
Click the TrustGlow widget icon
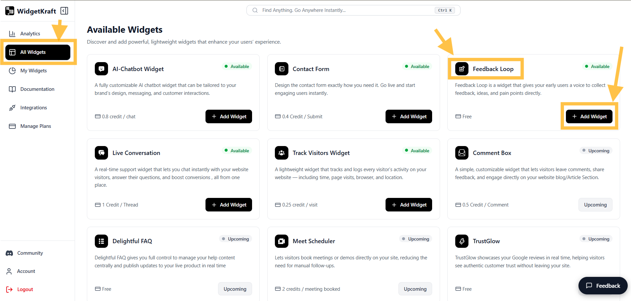click(462, 241)
